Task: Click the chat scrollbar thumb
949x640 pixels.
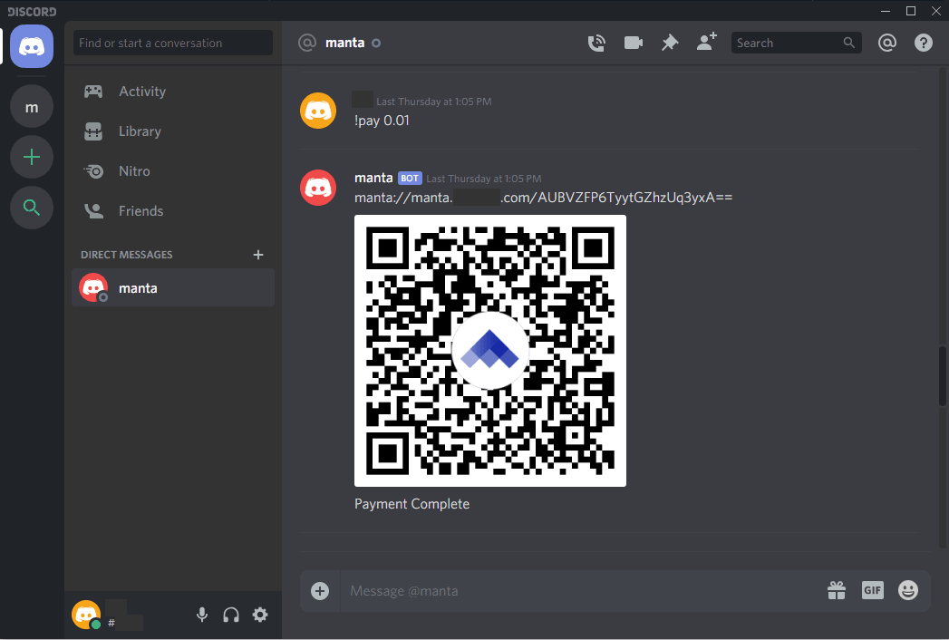Action: (x=943, y=375)
